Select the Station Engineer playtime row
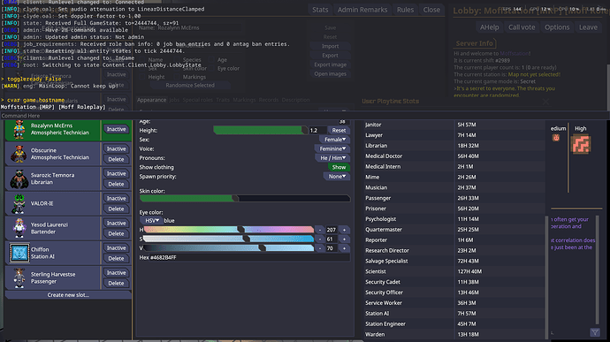The height and width of the screenshot is (342, 610). (x=454, y=323)
